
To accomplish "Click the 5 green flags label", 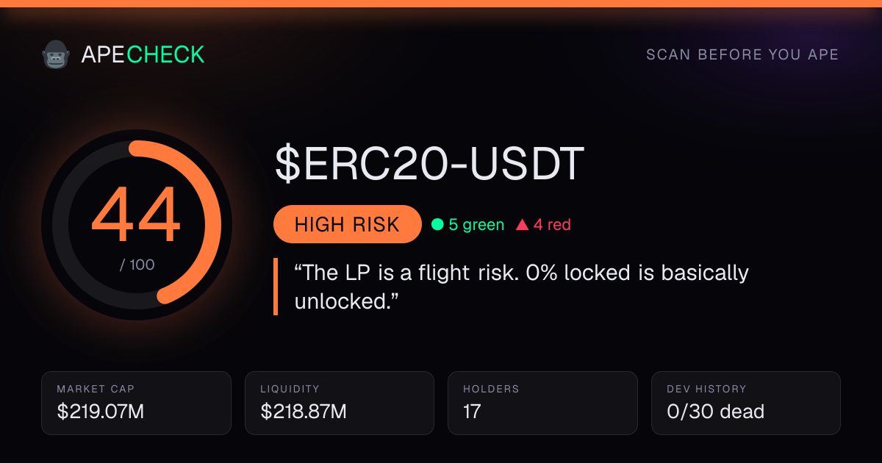I will pos(476,225).
